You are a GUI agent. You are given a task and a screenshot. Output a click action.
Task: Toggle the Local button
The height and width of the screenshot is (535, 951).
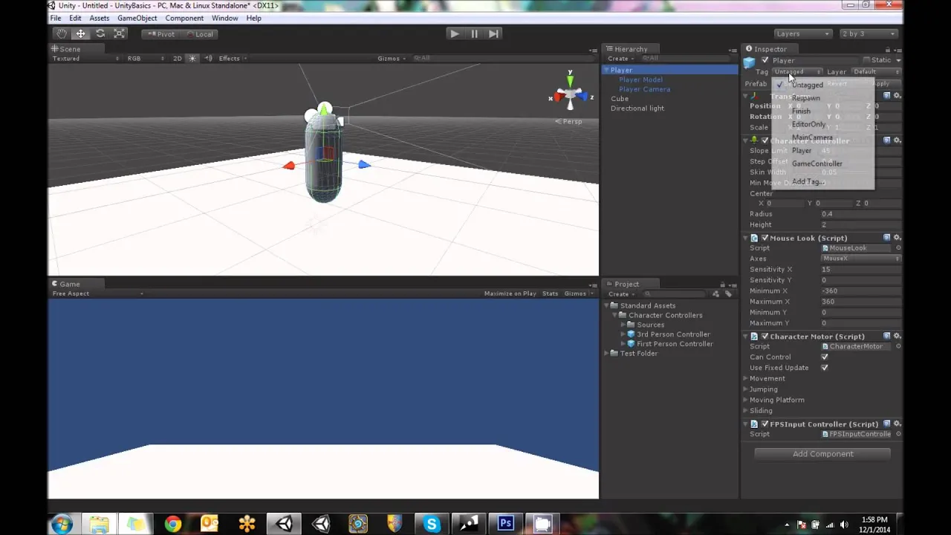pos(199,33)
